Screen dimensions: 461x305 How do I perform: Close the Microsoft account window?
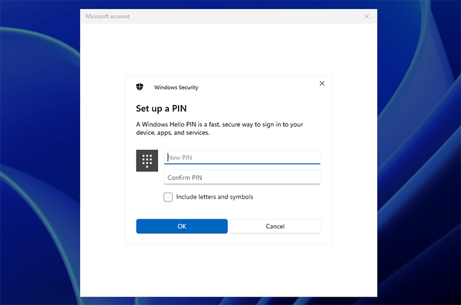pyautogui.click(x=367, y=17)
